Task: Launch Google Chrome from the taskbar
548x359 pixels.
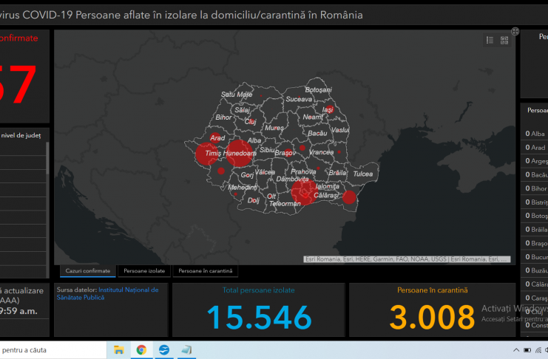Action: coord(141,350)
